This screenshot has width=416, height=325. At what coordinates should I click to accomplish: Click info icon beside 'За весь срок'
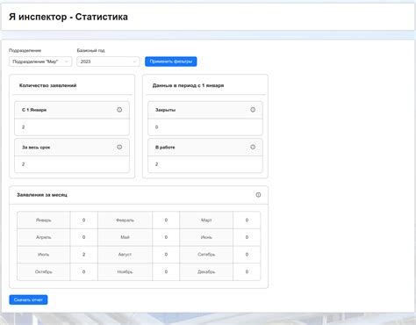(x=119, y=147)
